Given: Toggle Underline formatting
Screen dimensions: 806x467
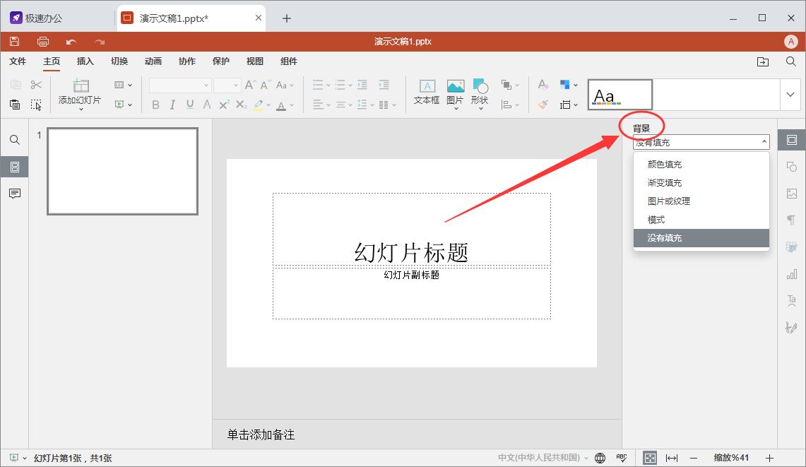Looking at the screenshot, I should (190, 105).
